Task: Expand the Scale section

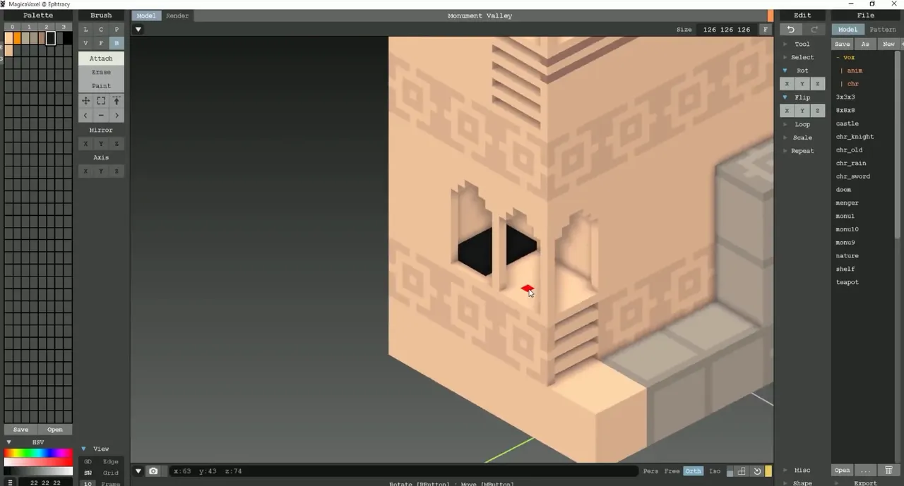Action: point(785,138)
